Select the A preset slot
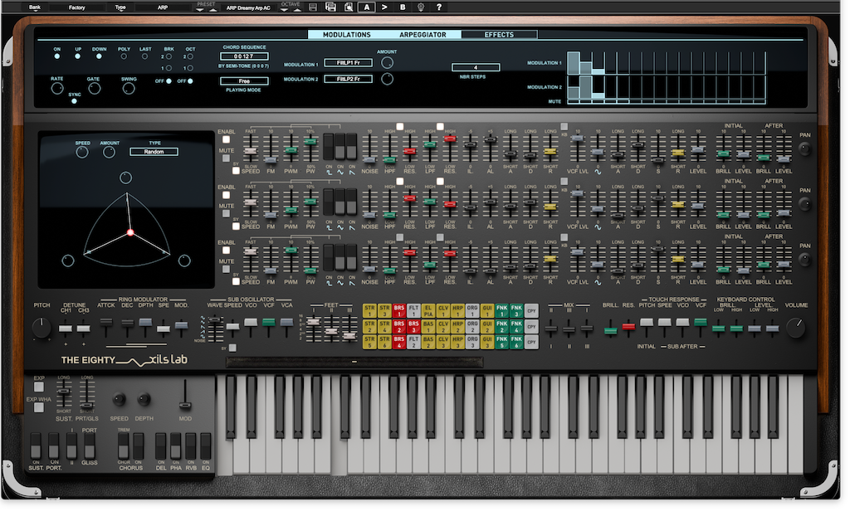Image resolution: width=850 pixels, height=511 pixels. [367, 7]
